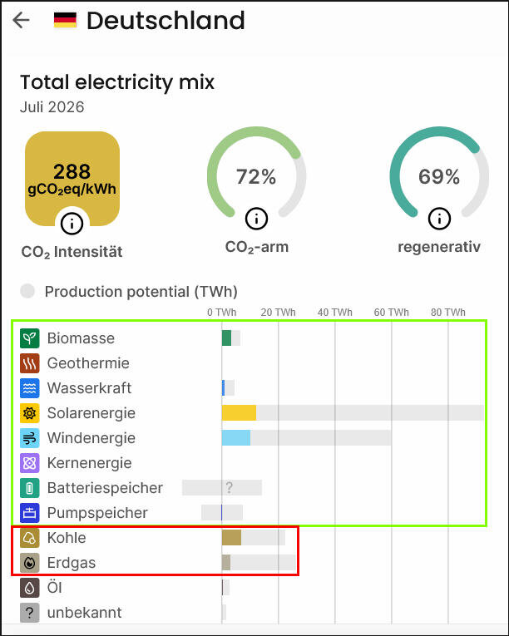This screenshot has width=509, height=636.
Task: Select the Kernenergie atom icon
Action: pyautogui.click(x=30, y=463)
